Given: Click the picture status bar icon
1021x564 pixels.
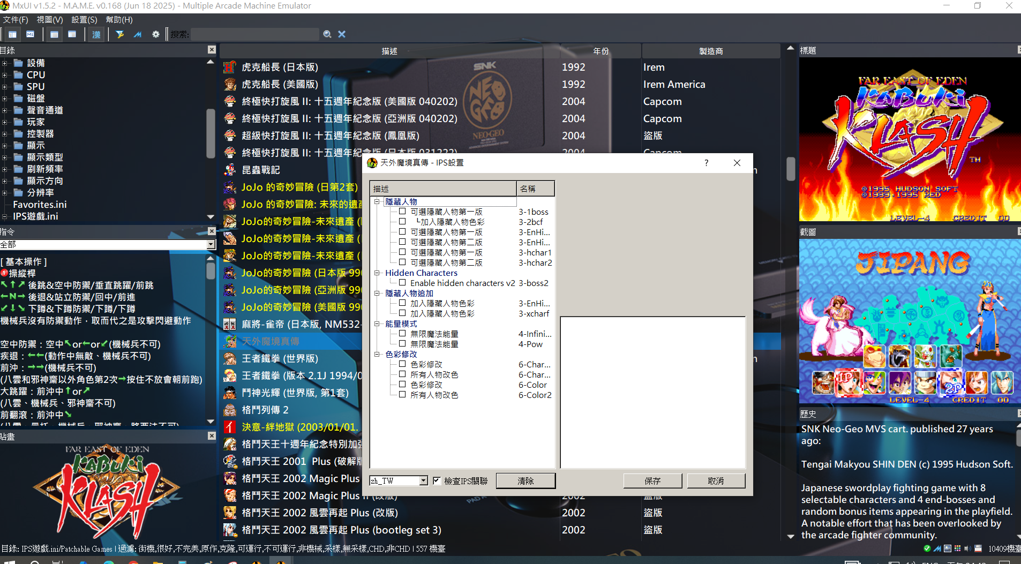Looking at the screenshot, I should pyautogui.click(x=948, y=548).
